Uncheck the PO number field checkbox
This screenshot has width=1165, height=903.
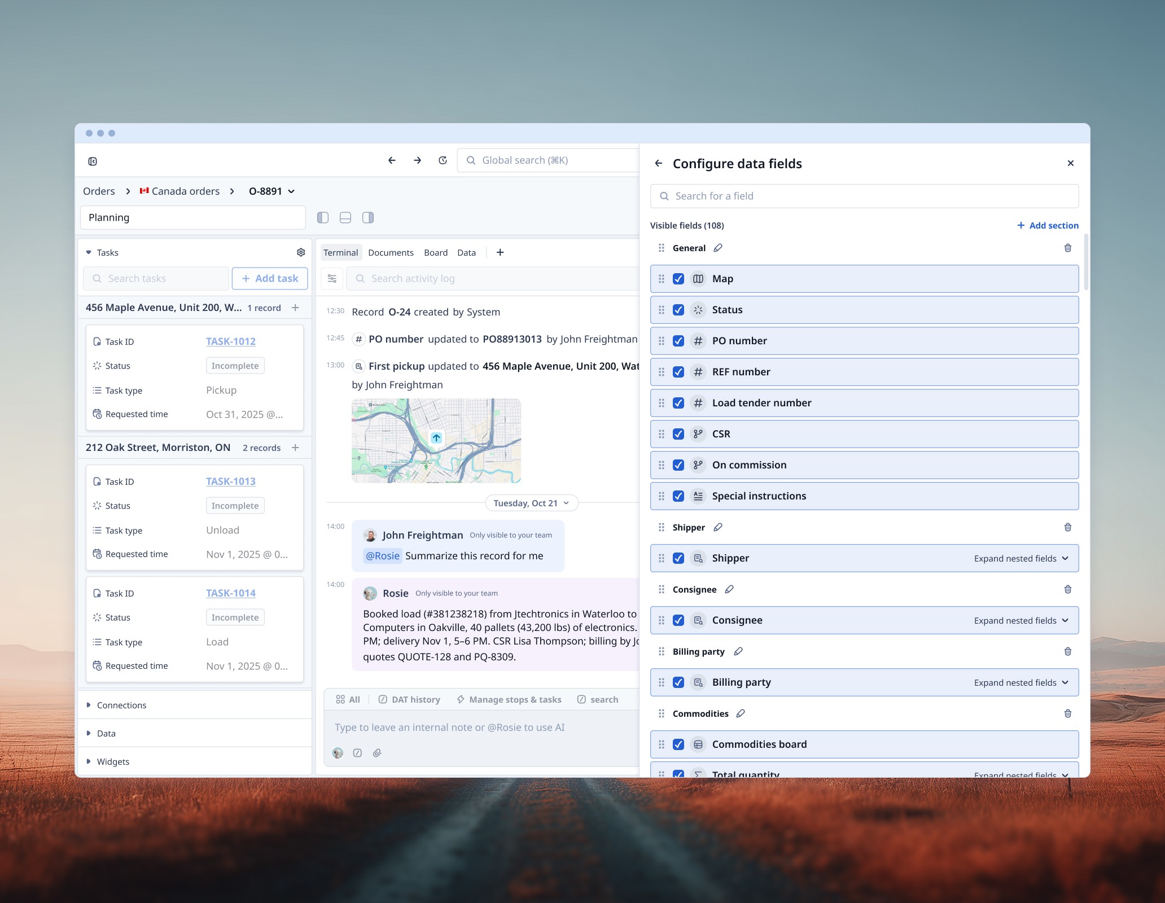[x=678, y=341]
